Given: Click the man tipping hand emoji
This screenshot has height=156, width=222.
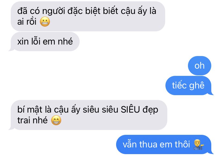Looking at the screenshot, I should tap(198, 145).
